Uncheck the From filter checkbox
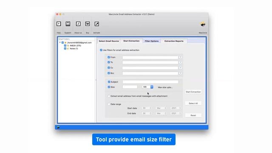 point(109,57)
